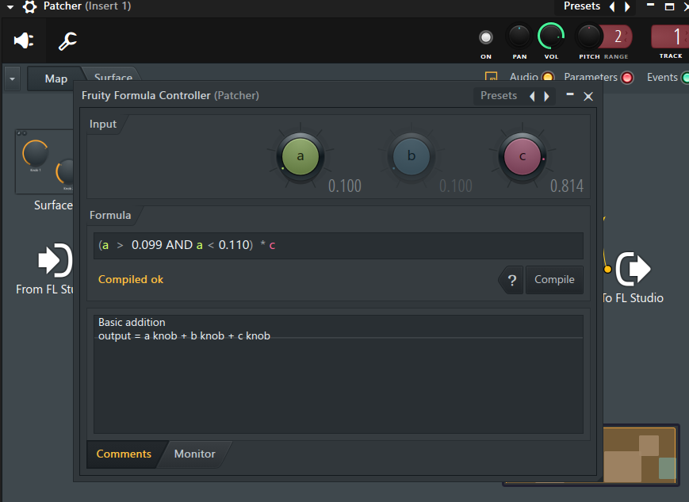Switch to the Map tab
The image size is (689, 502).
56,79
